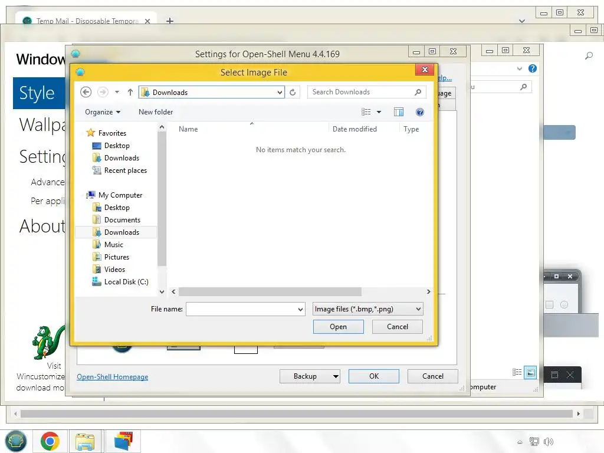Click horizontal scrollbar right arrow in file list

[x=428, y=291]
